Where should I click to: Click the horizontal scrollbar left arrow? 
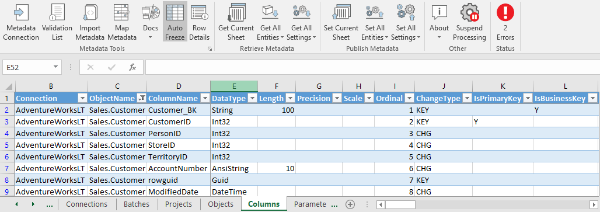(380, 204)
